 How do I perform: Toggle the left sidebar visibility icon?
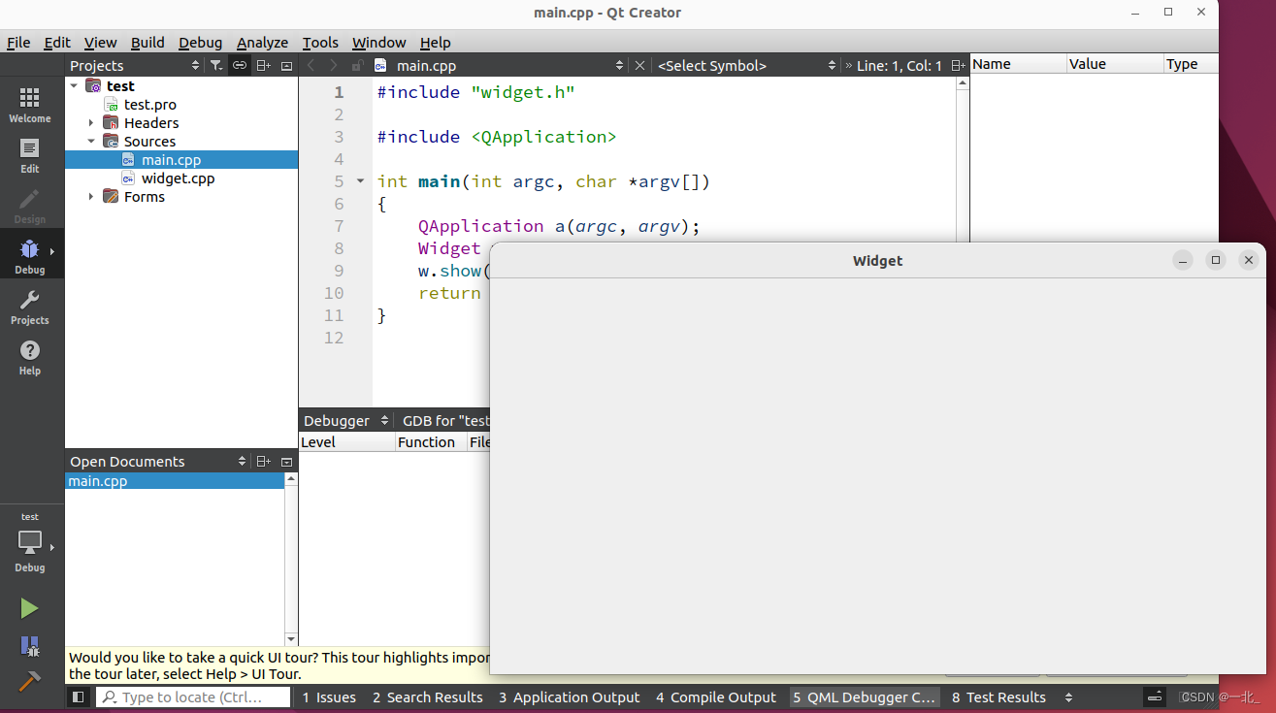click(x=79, y=697)
